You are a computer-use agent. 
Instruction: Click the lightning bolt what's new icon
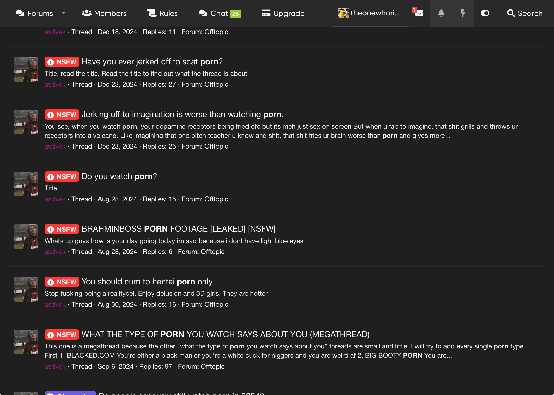tap(463, 13)
